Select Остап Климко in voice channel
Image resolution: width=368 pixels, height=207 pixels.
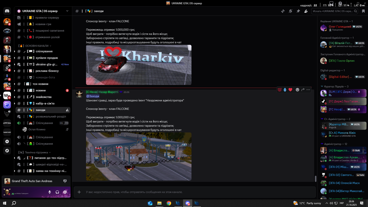pos(46,129)
